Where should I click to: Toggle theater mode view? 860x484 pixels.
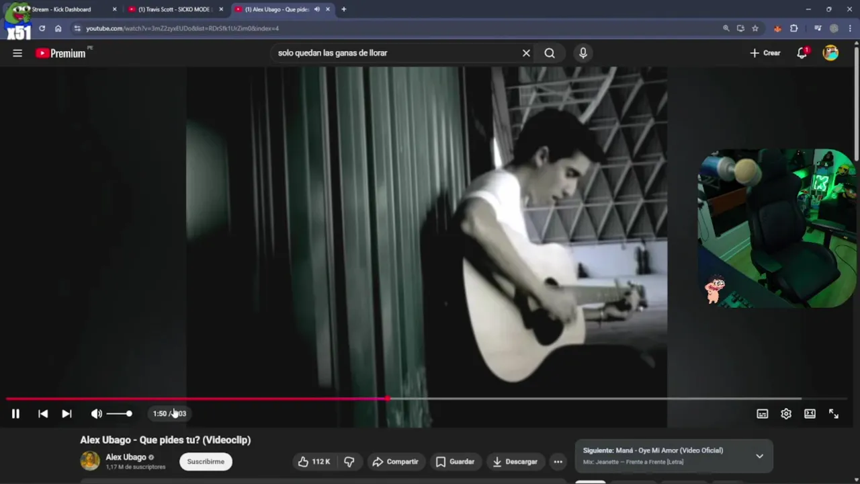point(810,414)
